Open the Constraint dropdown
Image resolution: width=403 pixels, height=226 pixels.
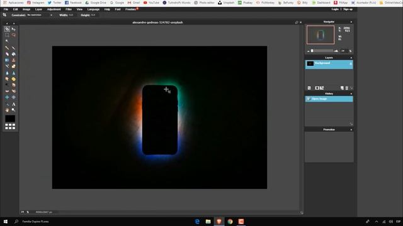pos(40,15)
